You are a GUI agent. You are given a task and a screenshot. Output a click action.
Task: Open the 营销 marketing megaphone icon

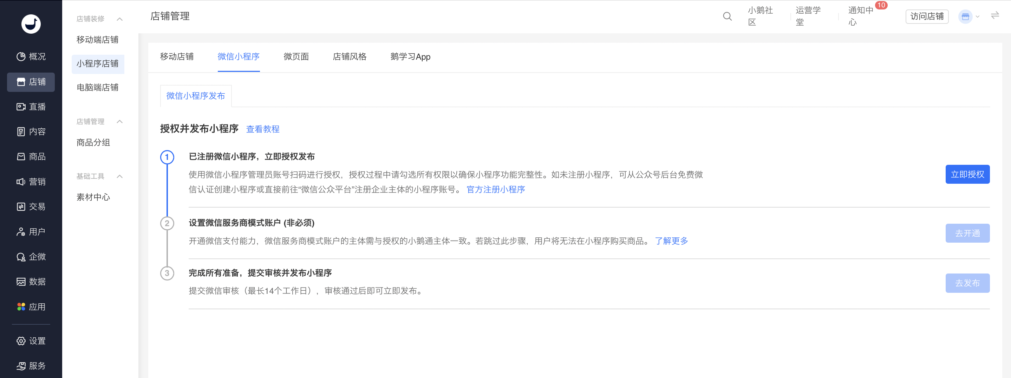click(21, 182)
